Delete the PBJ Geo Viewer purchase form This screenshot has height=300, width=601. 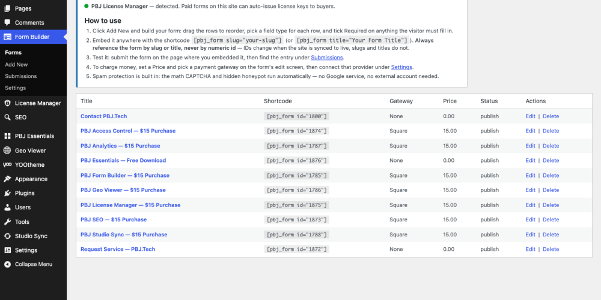coord(551,190)
